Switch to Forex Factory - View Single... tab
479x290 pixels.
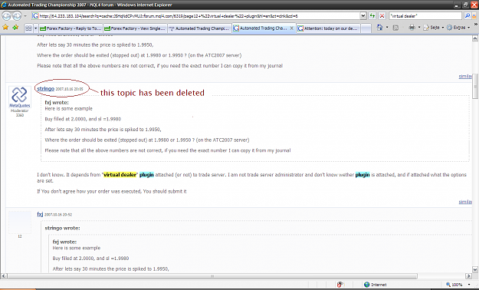pos(135,28)
